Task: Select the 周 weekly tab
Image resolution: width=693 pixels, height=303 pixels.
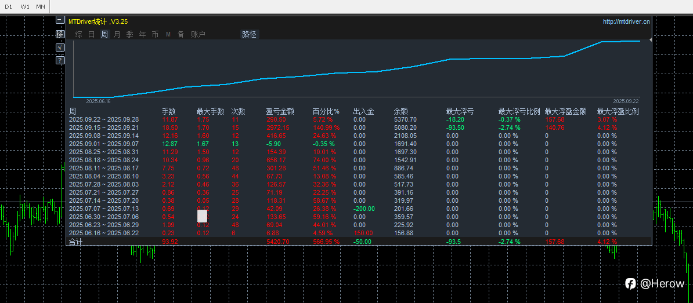Action: [x=104, y=34]
